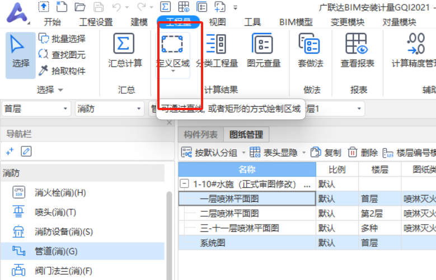Open the 视图 ribbon tab
This screenshot has width=436, height=280.
[217, 22]
